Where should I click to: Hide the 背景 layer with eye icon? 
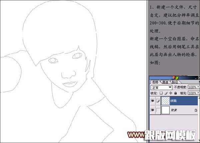[153, 110]
